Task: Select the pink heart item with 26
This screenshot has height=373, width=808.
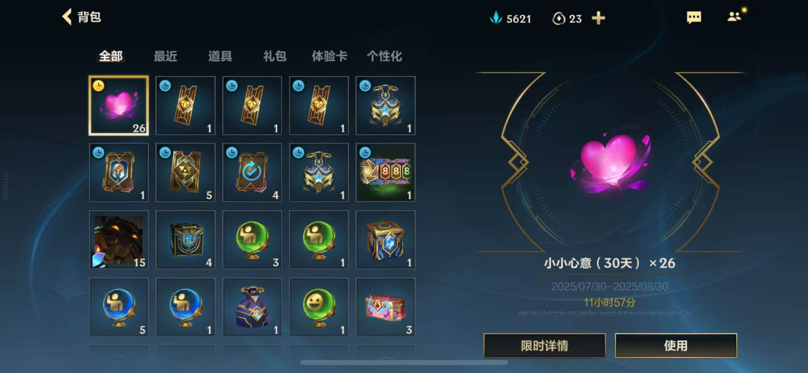Action: tap(119, 105)
